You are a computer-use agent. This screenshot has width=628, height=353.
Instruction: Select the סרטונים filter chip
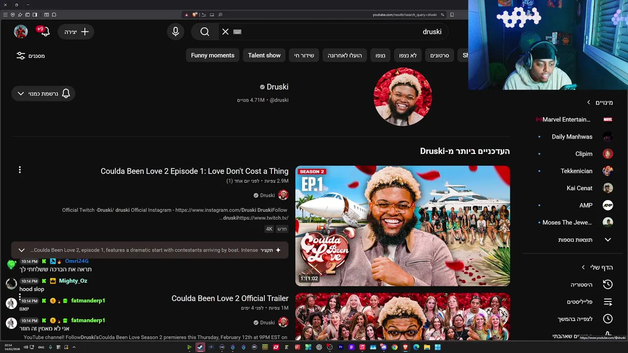point(440,55)
